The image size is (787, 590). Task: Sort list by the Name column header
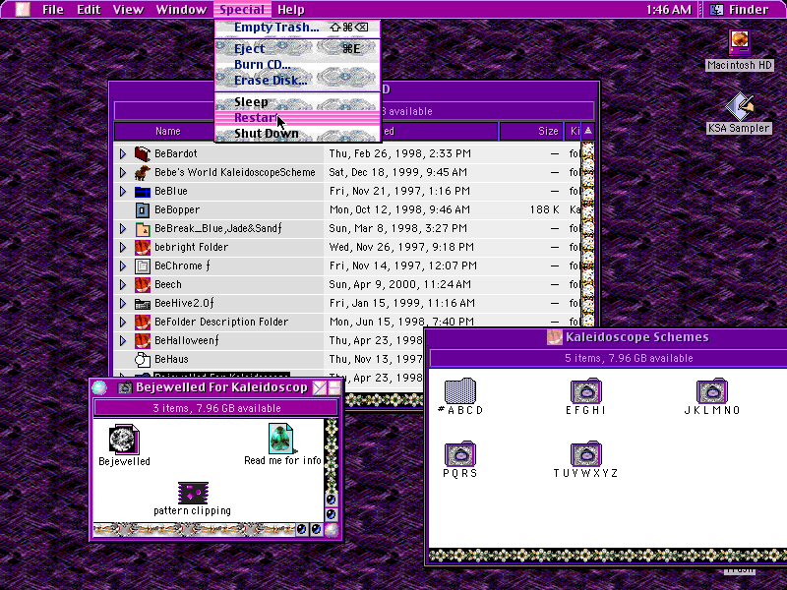tap(167, 132)
